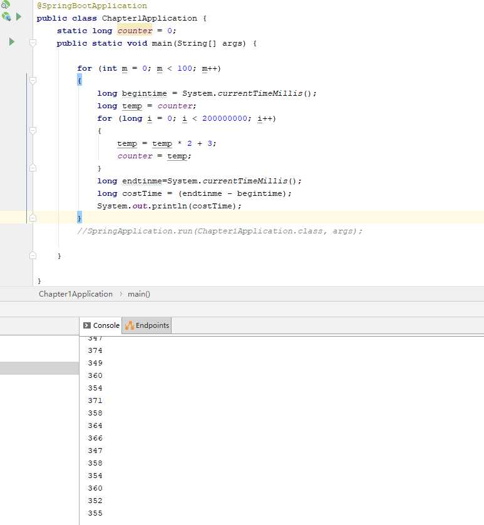Click the Console tab's terminal icon
Screen dimensions: 484x525
coord(87,325)
